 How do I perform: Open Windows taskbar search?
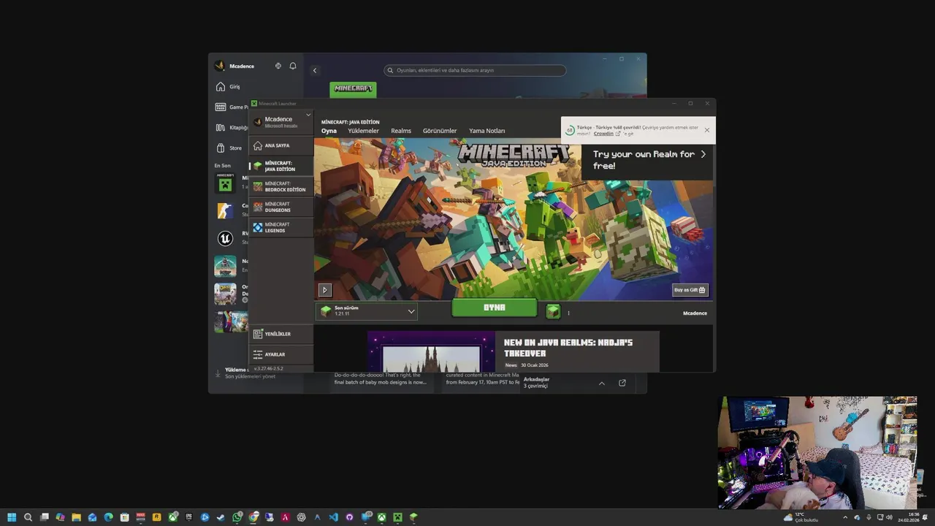pyautogui.click(x=28, y=517)
